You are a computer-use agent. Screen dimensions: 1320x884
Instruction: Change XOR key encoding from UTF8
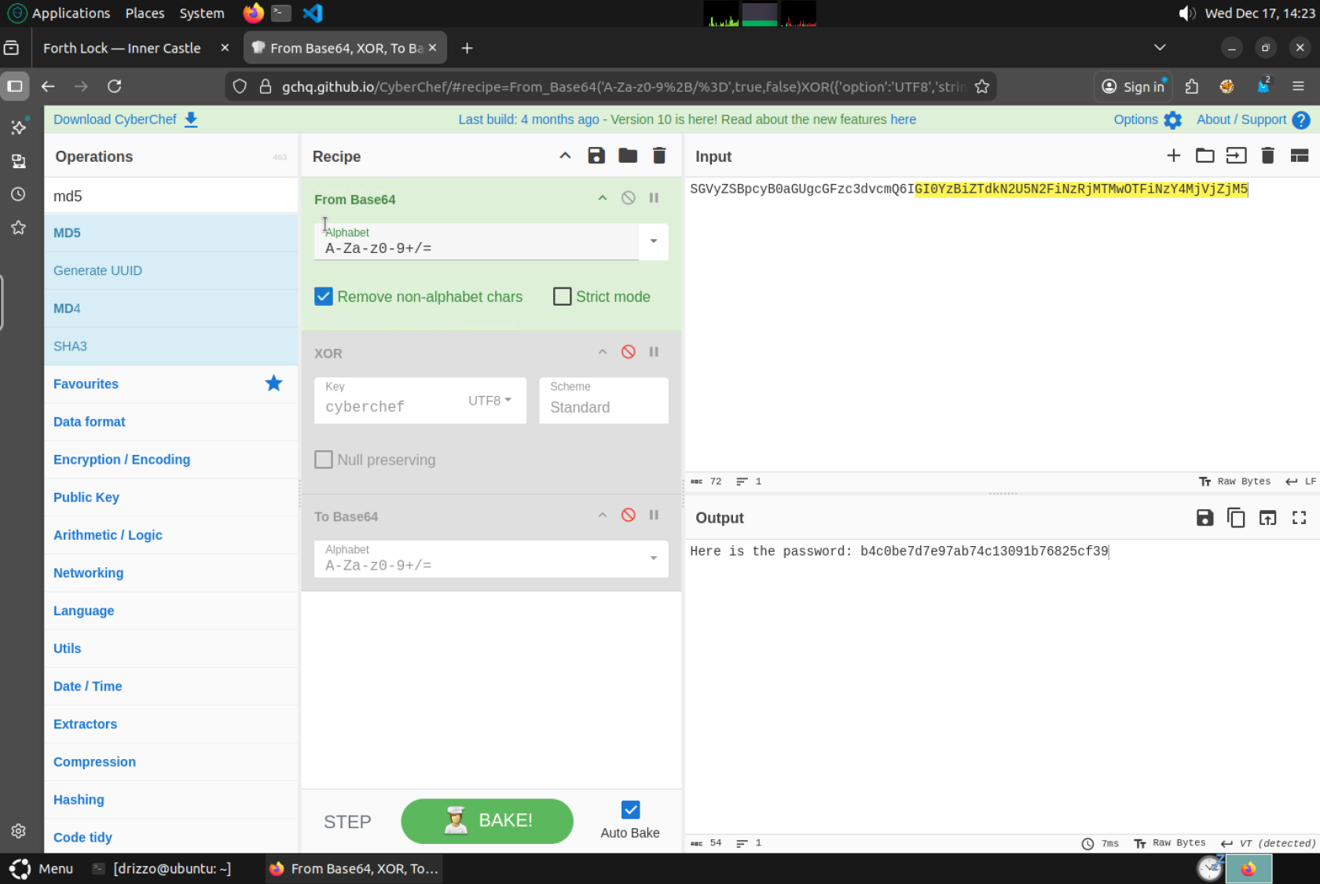(489, 401)
